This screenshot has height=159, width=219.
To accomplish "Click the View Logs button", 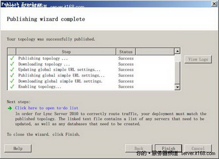I will 198,59.
